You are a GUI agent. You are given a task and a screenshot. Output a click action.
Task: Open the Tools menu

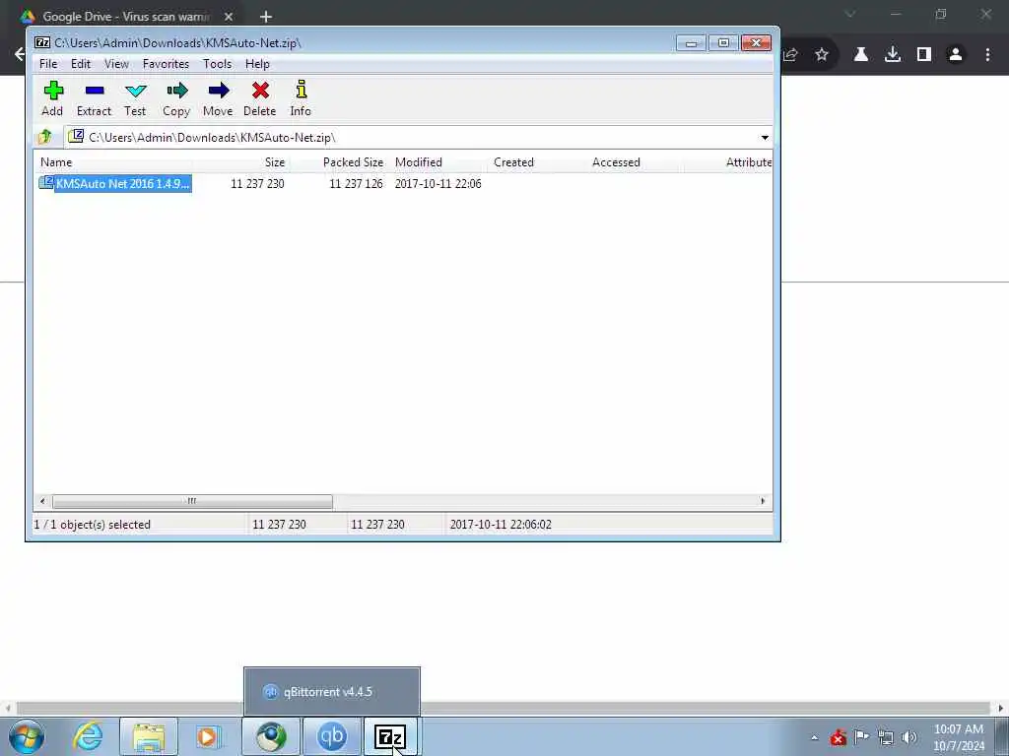[217, 64]
